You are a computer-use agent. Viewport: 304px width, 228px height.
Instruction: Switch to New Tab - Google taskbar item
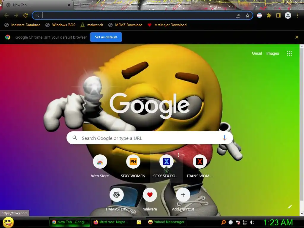click(x=70, y=222)
